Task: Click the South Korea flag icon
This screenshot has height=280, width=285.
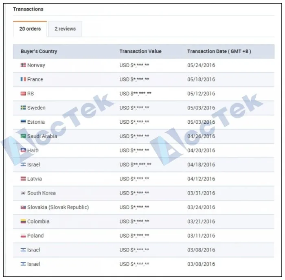Action: (x=23, y=193)
